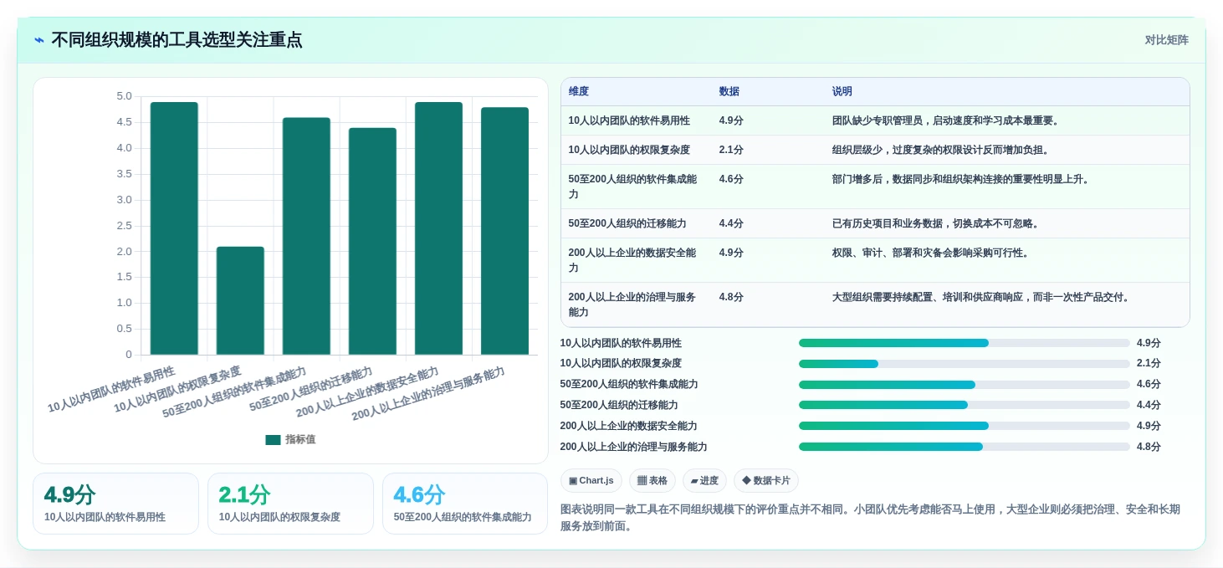Click the chart bar for 10人以内团队的软件易用性
The width and height of the screenshot is (1223, 568).
174,228
